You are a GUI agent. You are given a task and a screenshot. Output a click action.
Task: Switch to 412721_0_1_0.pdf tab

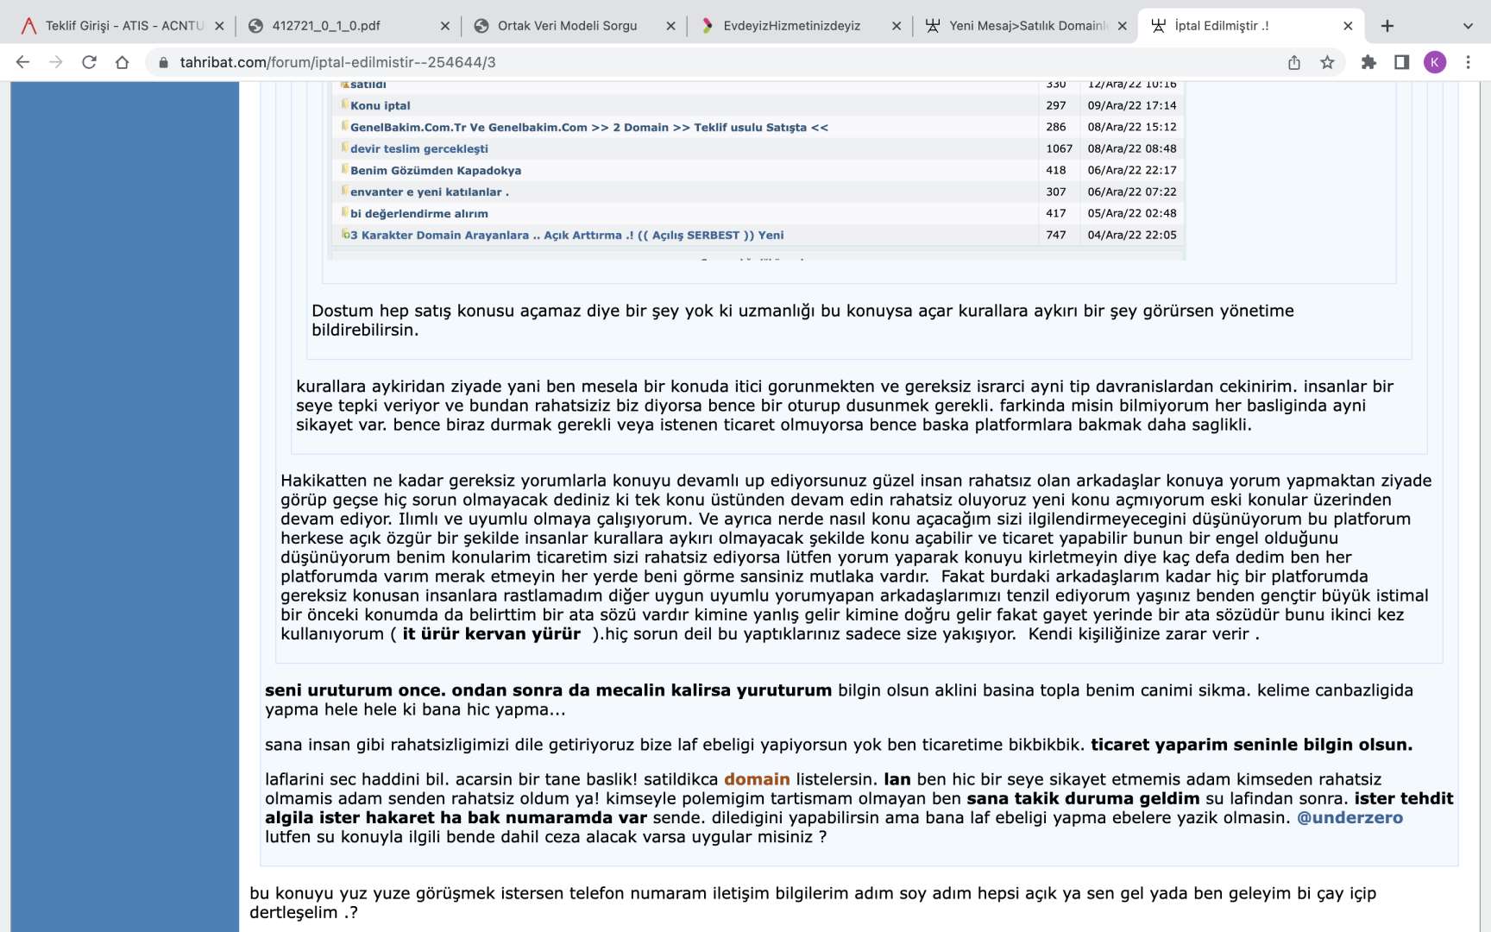[x=349, y=26]
